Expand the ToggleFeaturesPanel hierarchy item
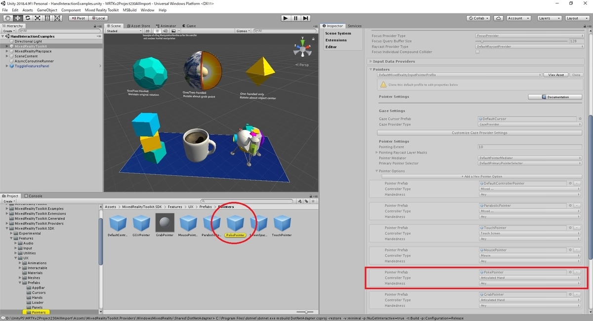This screenshot has width=593, height=321. (7, 66)
